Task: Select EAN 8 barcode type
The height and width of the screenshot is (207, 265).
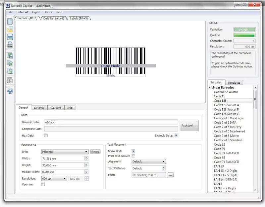Action: (x=218, y=184)
